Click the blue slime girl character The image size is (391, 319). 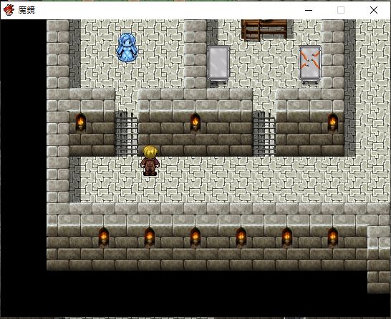coord(127,47)
